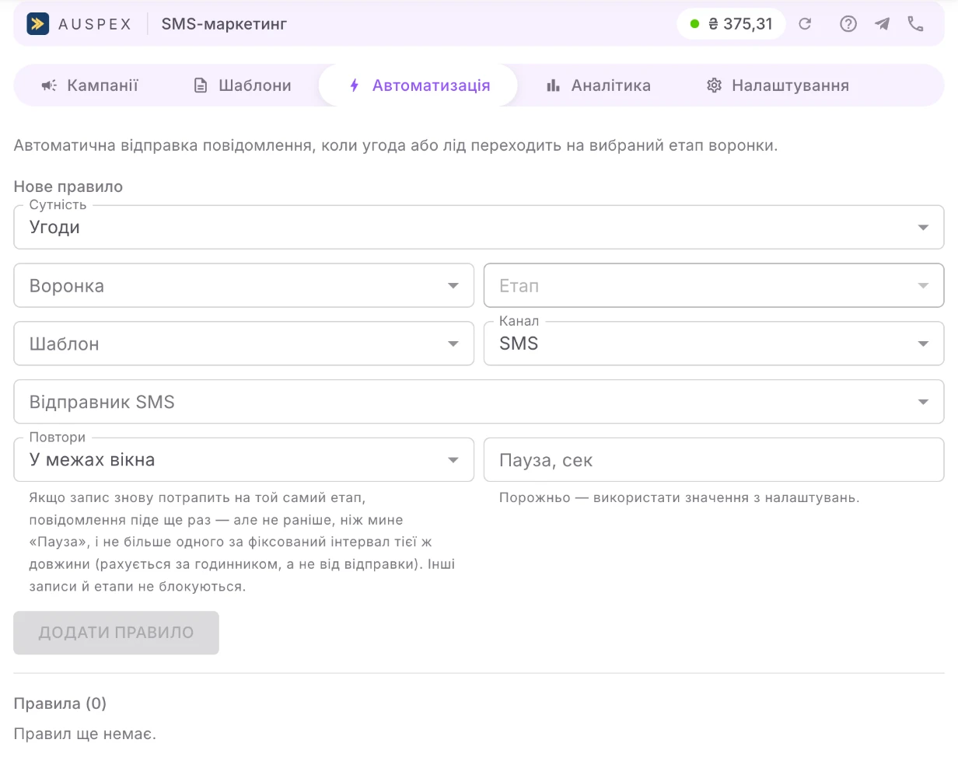Click the text Правил ще немає.

(x=85, y=733)
